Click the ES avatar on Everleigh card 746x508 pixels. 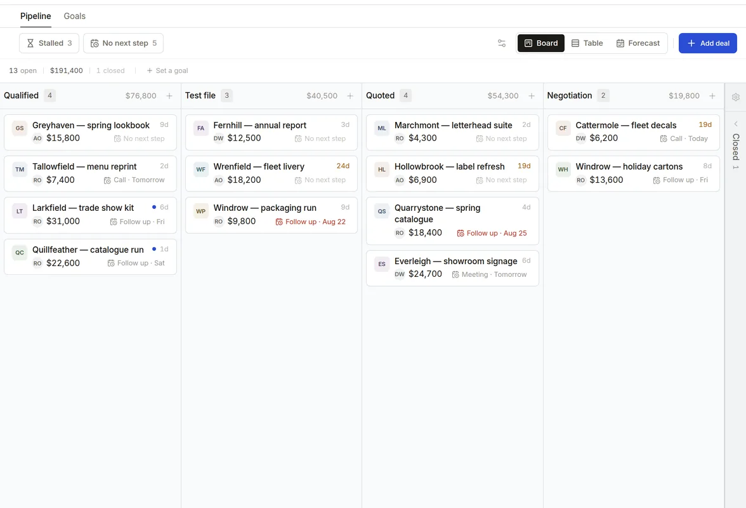pos(382,264)
